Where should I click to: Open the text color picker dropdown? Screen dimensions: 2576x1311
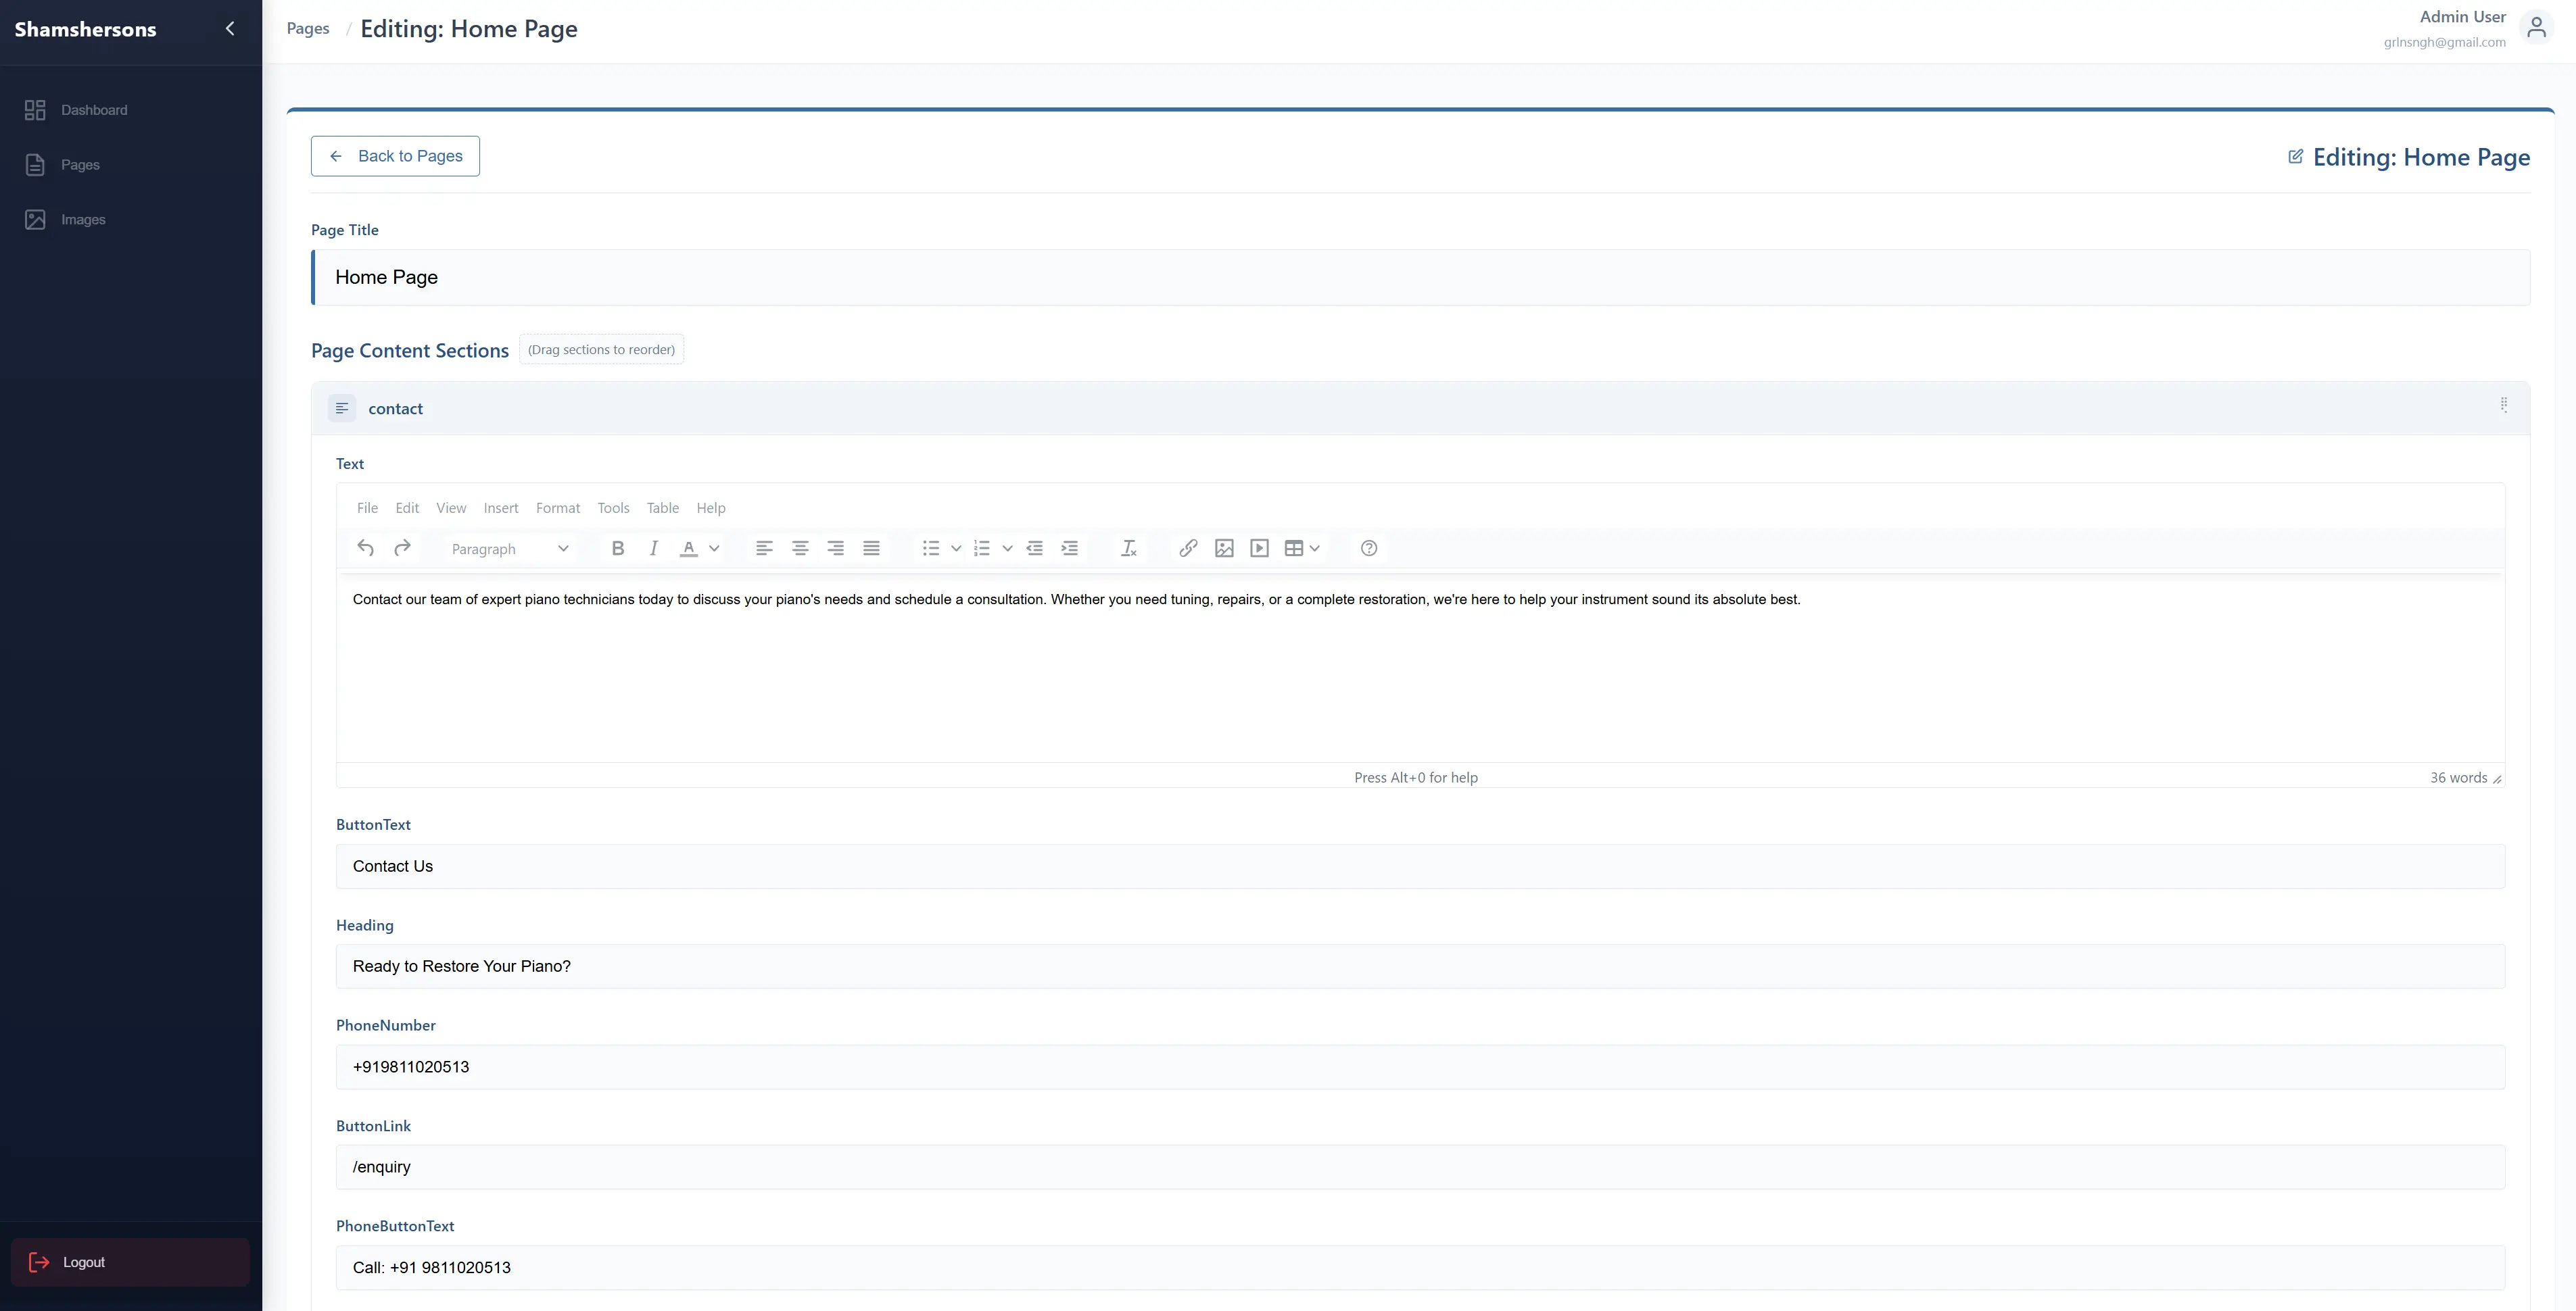click(x=715, y=547)
